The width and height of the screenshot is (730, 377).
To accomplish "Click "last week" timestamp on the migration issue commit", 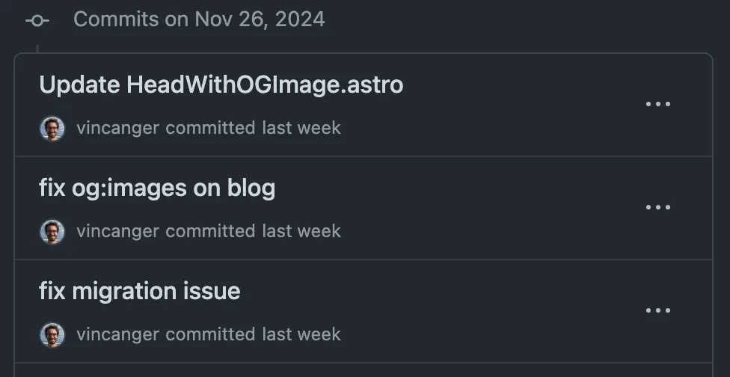I will [301, 334].
